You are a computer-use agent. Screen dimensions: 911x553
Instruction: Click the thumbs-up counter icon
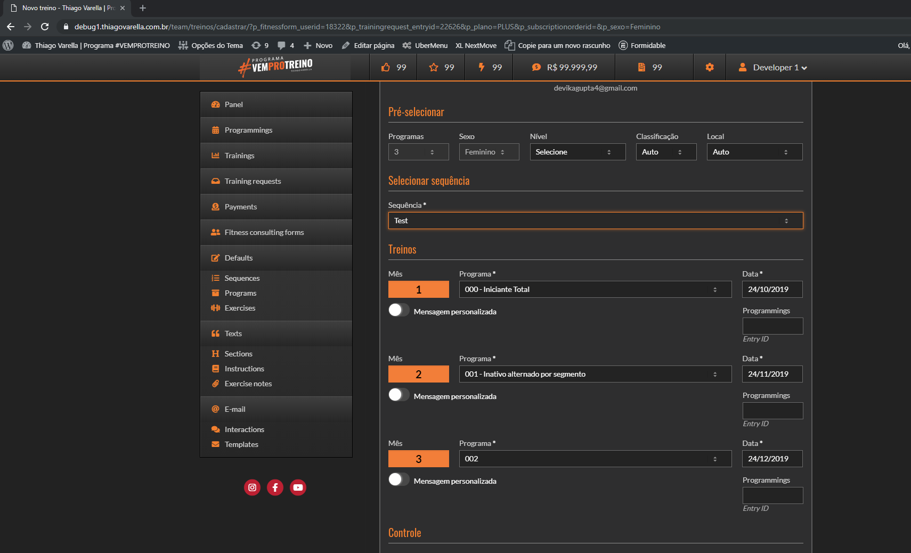[386, 68]
